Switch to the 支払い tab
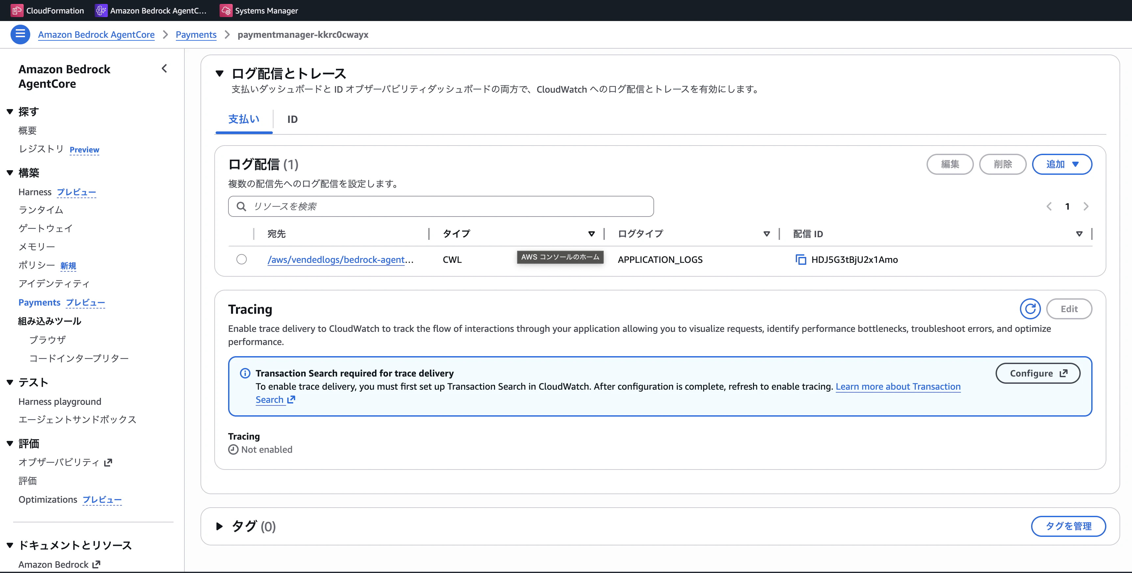Viewport: 1132px width, 573px height. pos(244,119)
